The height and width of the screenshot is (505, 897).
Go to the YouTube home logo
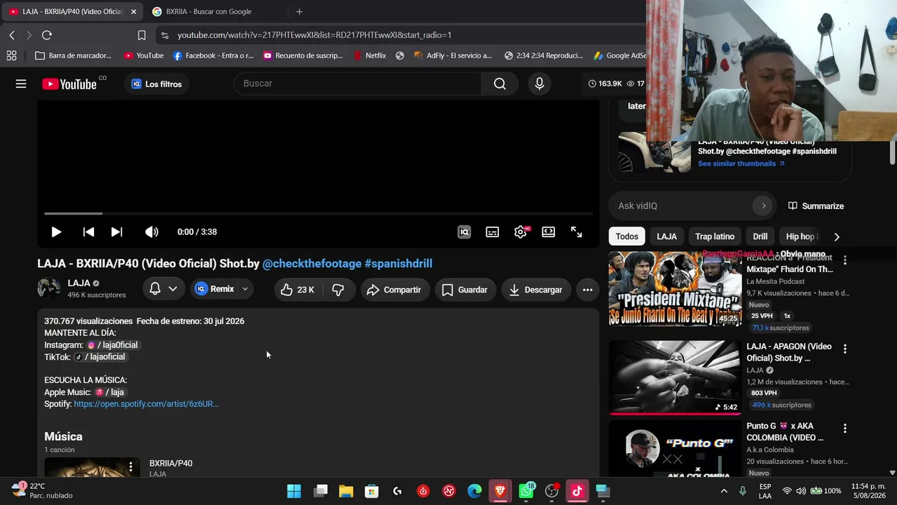pos(69,84)
